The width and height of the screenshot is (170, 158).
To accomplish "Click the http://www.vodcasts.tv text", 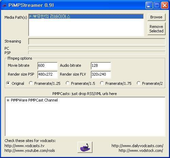I will click(24, 146).
